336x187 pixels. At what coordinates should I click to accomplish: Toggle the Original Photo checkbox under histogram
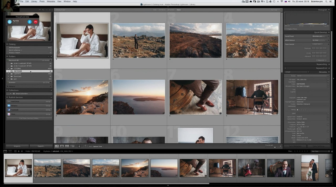(x=286, y=29)
